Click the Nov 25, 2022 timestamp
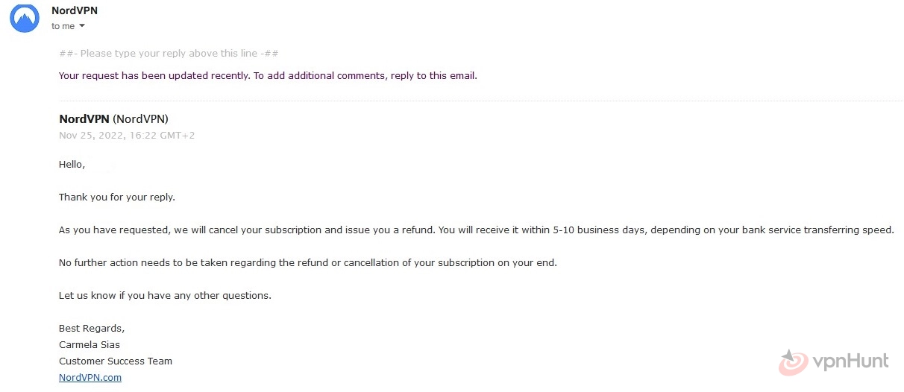 tap(127, 136)
